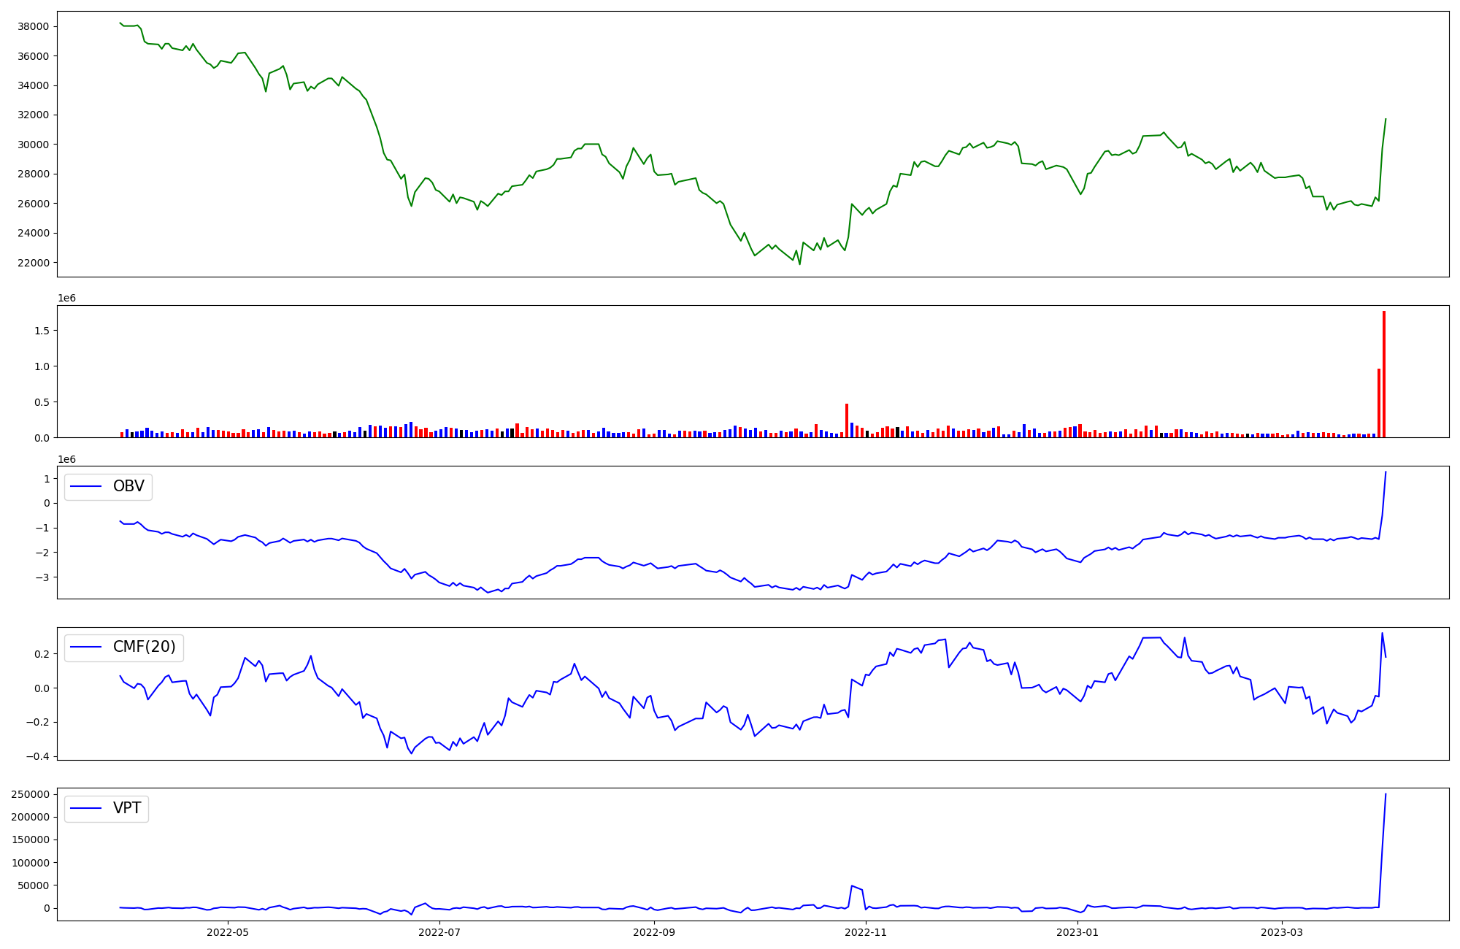Select the 2022-05 date tick label
Image resolution: width=1460 pixels, height=949 pixels.
[x=228, y=932]
